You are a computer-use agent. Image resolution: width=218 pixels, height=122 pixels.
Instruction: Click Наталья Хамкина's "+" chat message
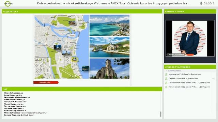point(14,108)
